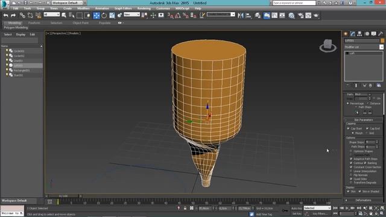Open the Utilities command panel tab
Viewport: 386px width, 217px height.
click(381, 34)
